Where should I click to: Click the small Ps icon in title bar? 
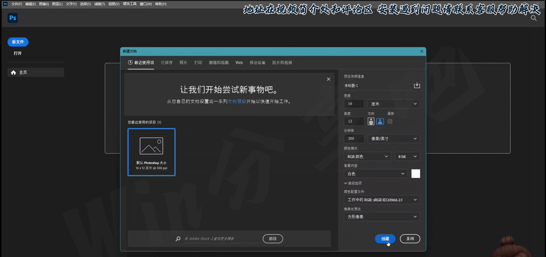click(x=5, y=4)
